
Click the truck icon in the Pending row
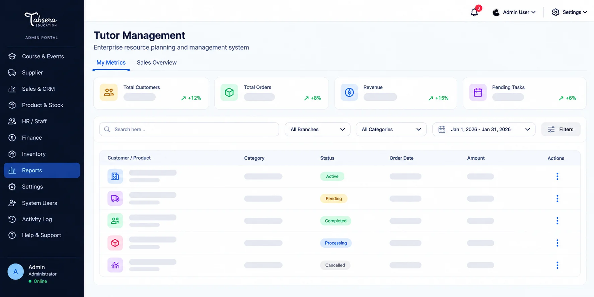click(115, 199)
